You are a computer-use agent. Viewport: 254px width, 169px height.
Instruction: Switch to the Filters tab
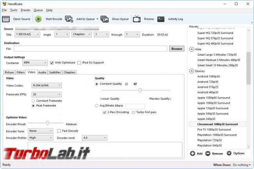pos(21,72)
